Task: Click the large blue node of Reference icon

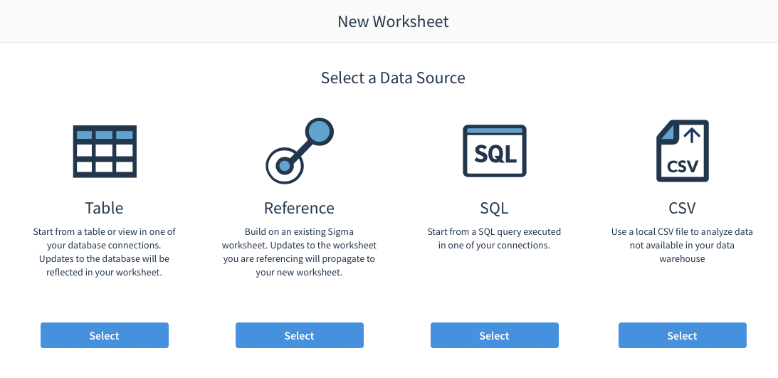Action: [317, 132]
